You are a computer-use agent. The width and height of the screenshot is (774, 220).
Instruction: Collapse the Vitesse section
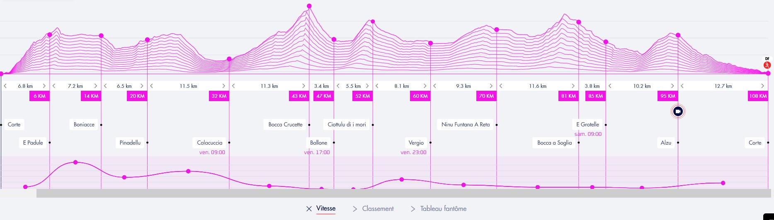325,209
